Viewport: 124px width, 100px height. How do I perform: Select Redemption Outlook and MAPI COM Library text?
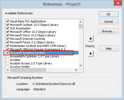point(38,46)
